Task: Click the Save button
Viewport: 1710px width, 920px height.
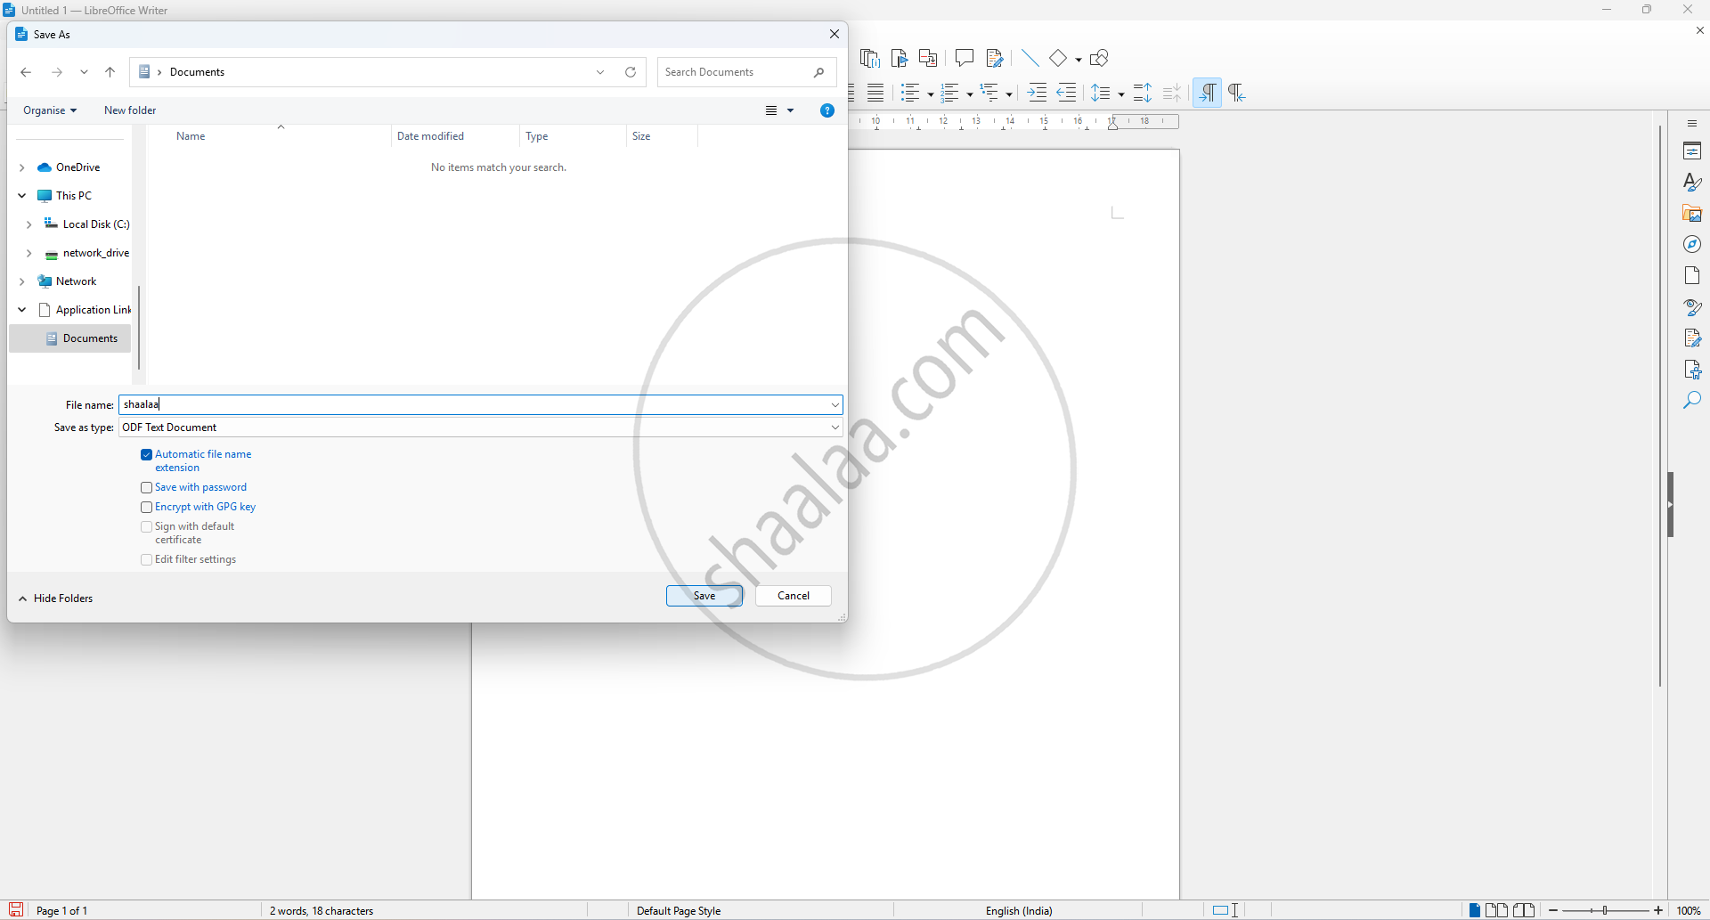Action: pyautogui.click(x=704, y=596)
